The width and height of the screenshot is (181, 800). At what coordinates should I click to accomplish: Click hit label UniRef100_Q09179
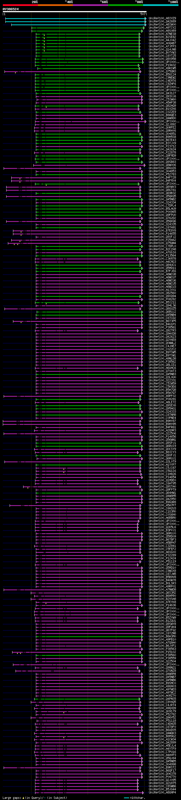pyautogui.click(x=162, y=711)
